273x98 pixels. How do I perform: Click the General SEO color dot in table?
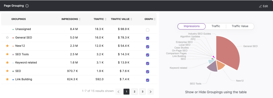tap(13, 38)
